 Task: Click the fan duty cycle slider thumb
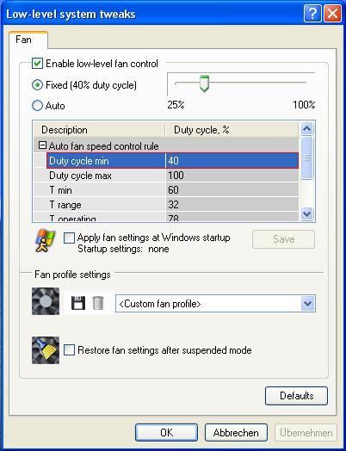tap(204, 83)
